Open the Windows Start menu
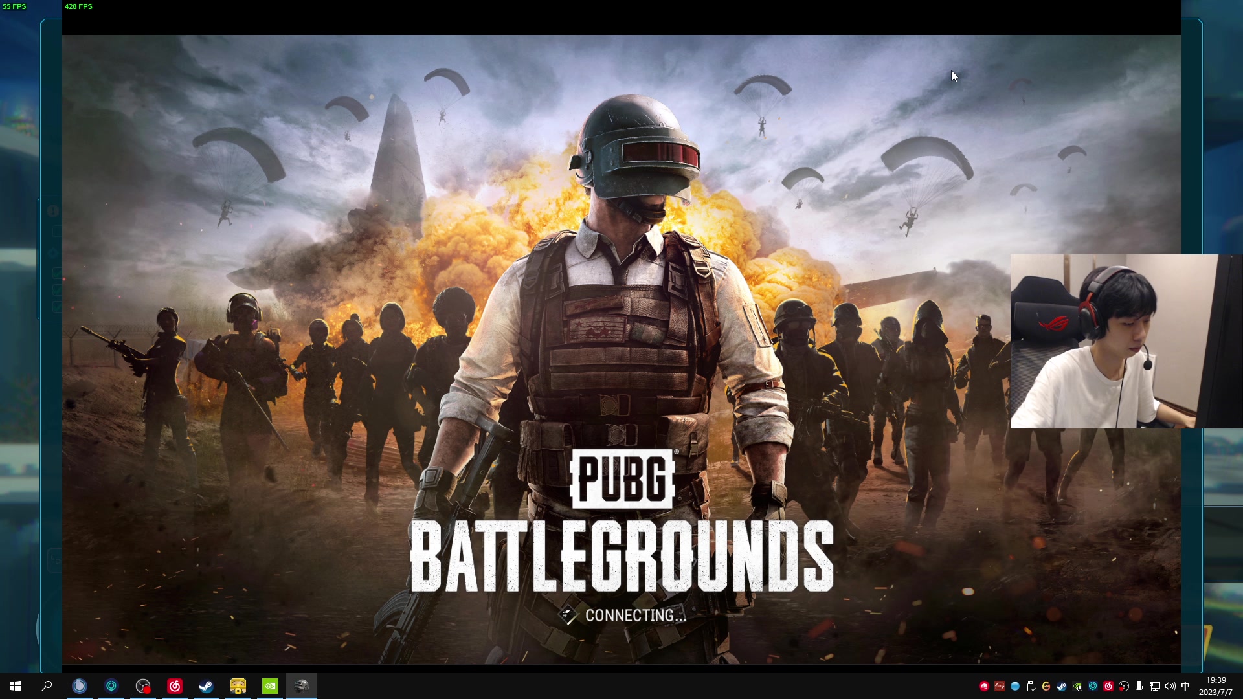This screenshot has width=1243, height=699. pos(16,686)
